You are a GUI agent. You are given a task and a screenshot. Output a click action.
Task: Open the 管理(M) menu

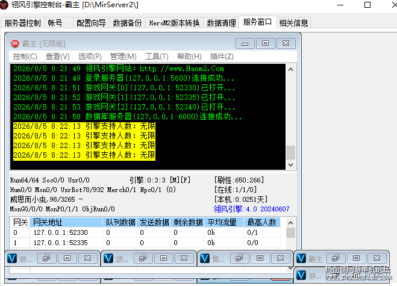pyautogui.click(x=123, y=57)
